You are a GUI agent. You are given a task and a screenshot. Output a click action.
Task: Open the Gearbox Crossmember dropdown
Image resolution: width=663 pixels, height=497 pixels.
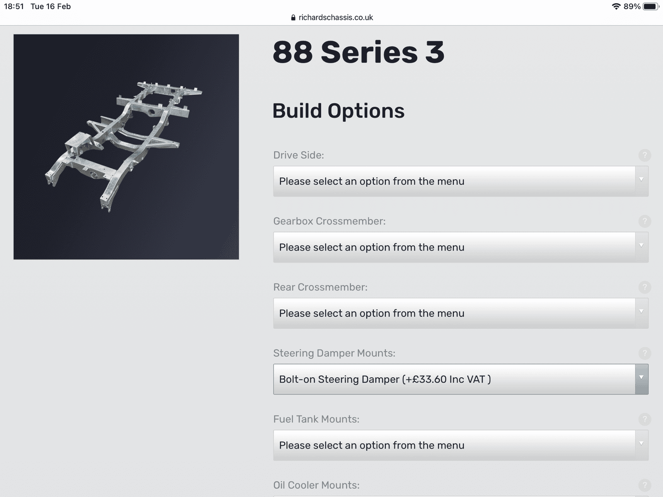click(461, 247)
